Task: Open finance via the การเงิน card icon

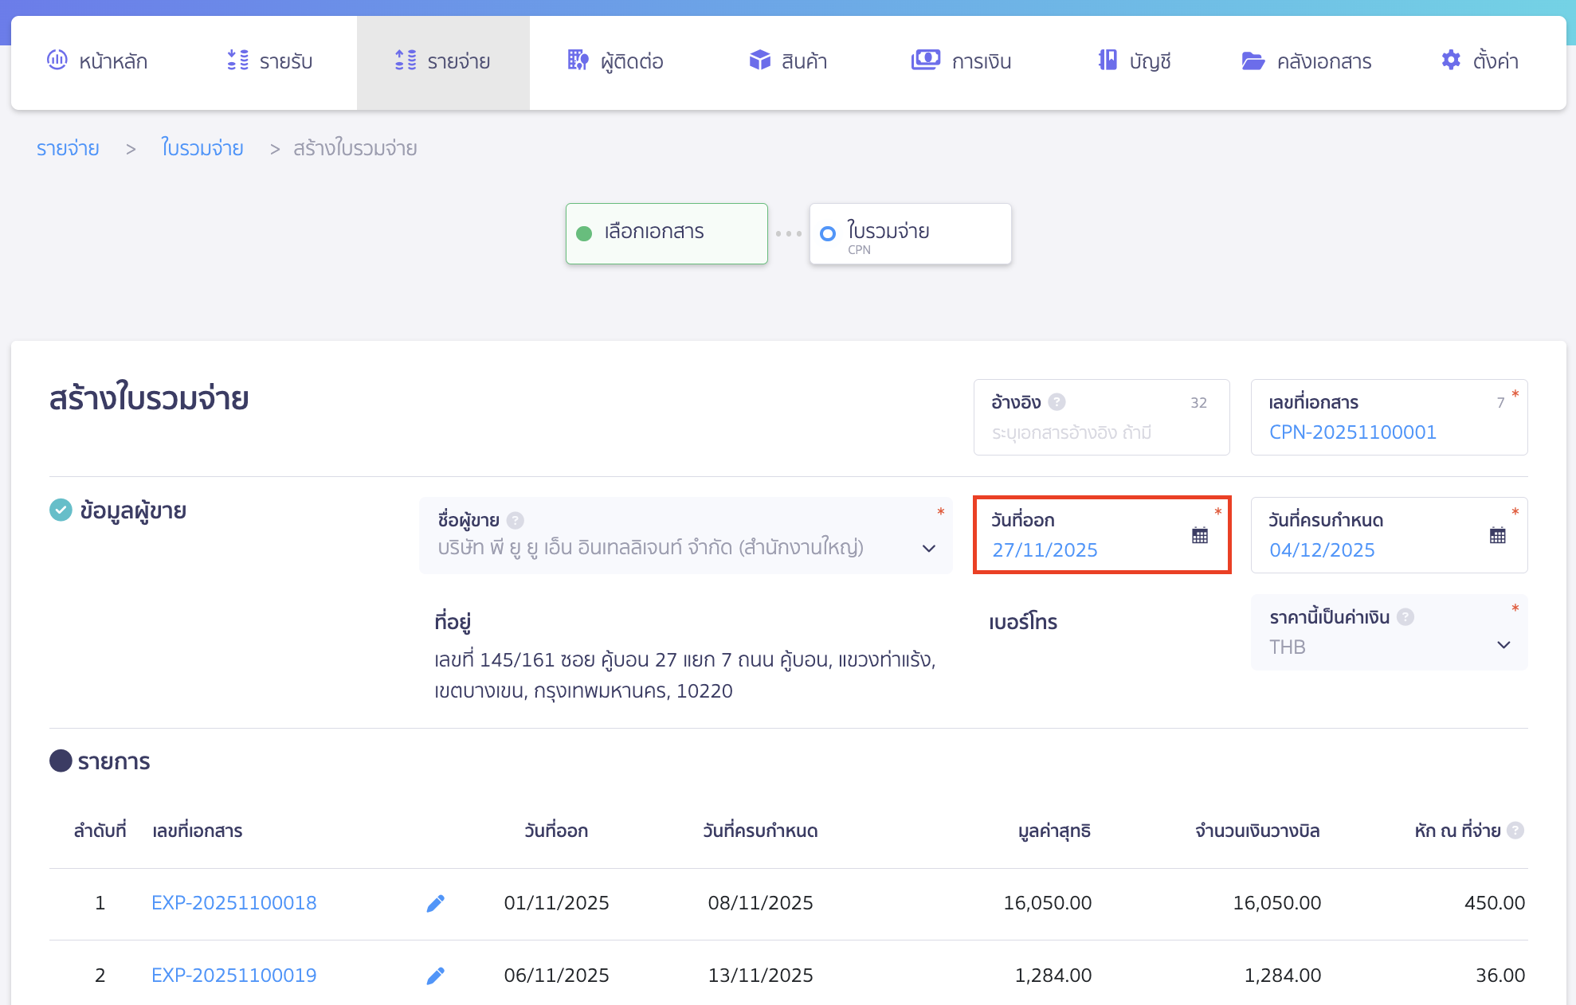Action: [926, 59]
